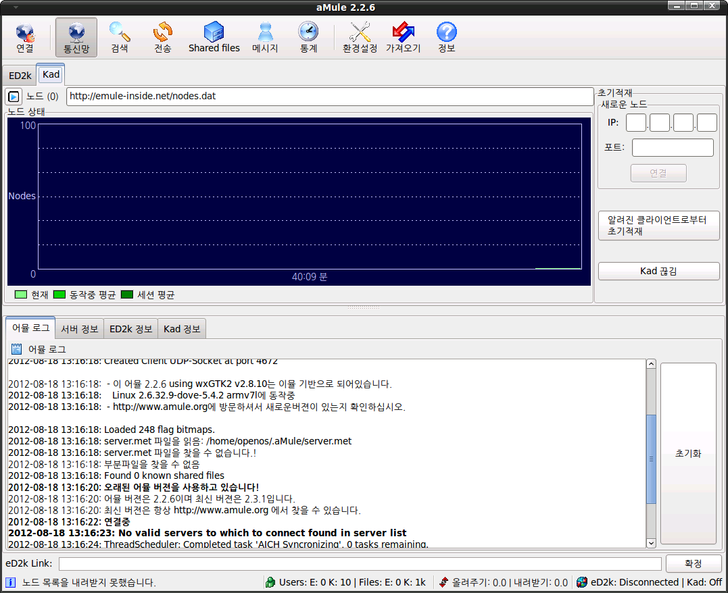Click the 포트 (Port) input field

click(673, 147)
